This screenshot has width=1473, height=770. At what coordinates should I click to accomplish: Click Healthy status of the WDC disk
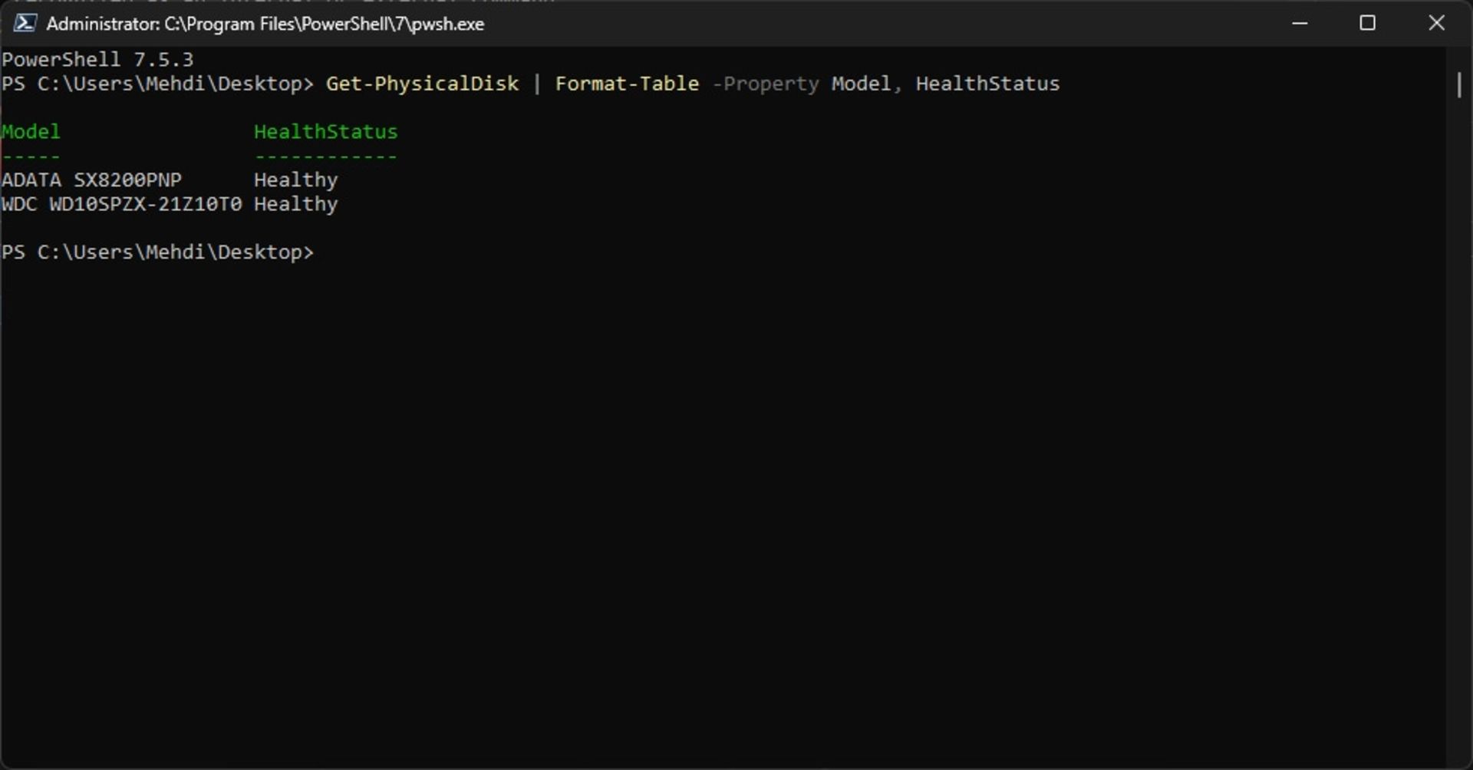pos(295,204)
